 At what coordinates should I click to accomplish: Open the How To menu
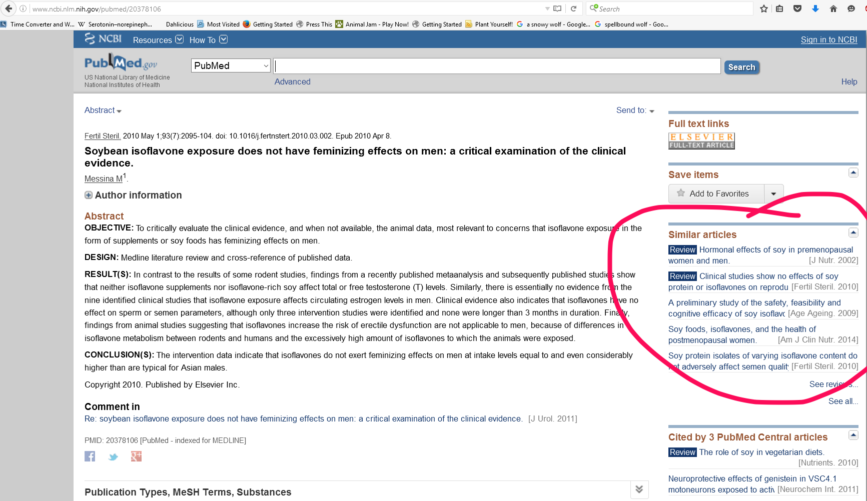[x=208, y=40]
